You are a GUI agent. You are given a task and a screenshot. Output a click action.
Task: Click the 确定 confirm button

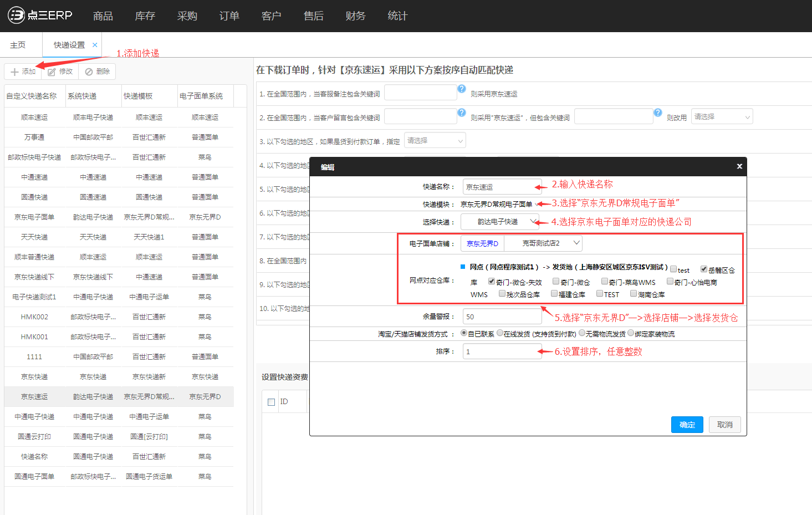pyautogui.click(x=687, y=425)
